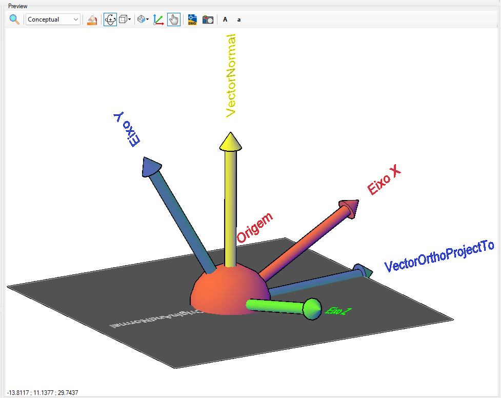Select the view cube icon
This screenshot has width=501, height=398.
pos(123,19)
